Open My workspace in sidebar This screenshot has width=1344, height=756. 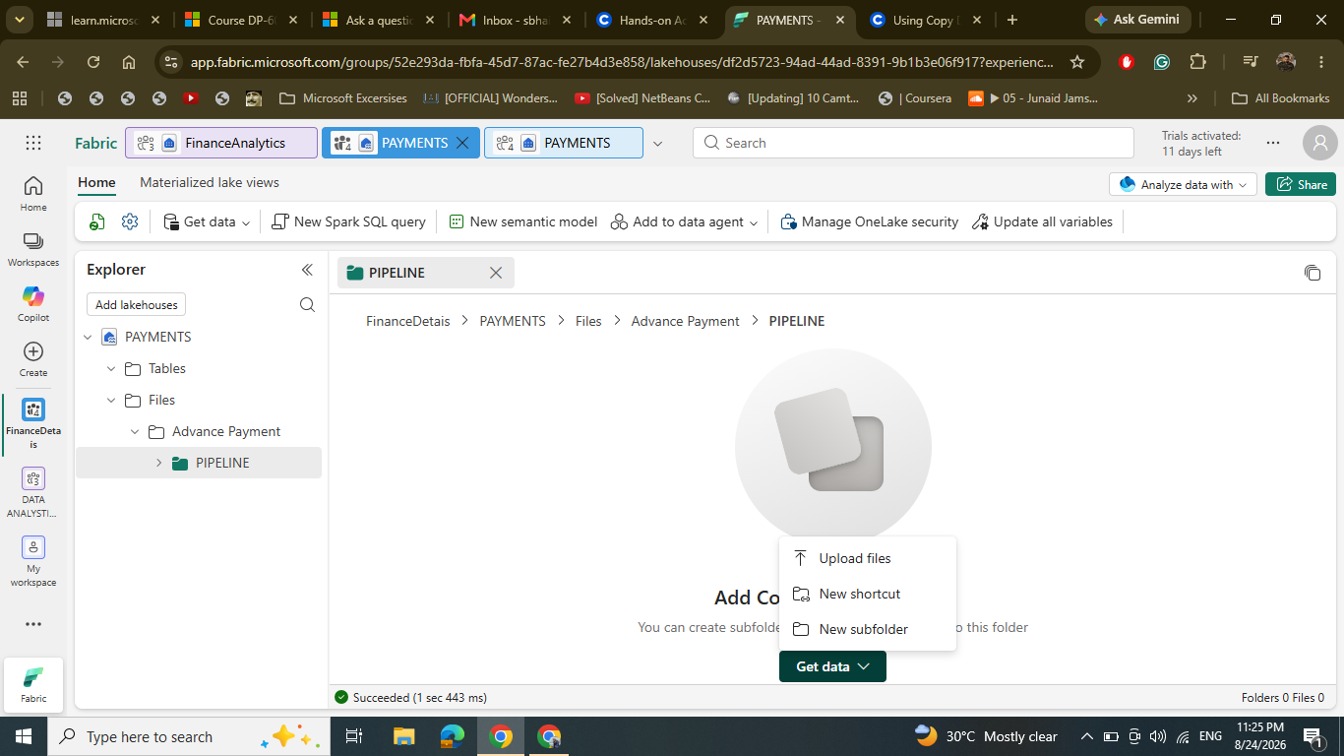pyautogui.click(x=33, y=562)
